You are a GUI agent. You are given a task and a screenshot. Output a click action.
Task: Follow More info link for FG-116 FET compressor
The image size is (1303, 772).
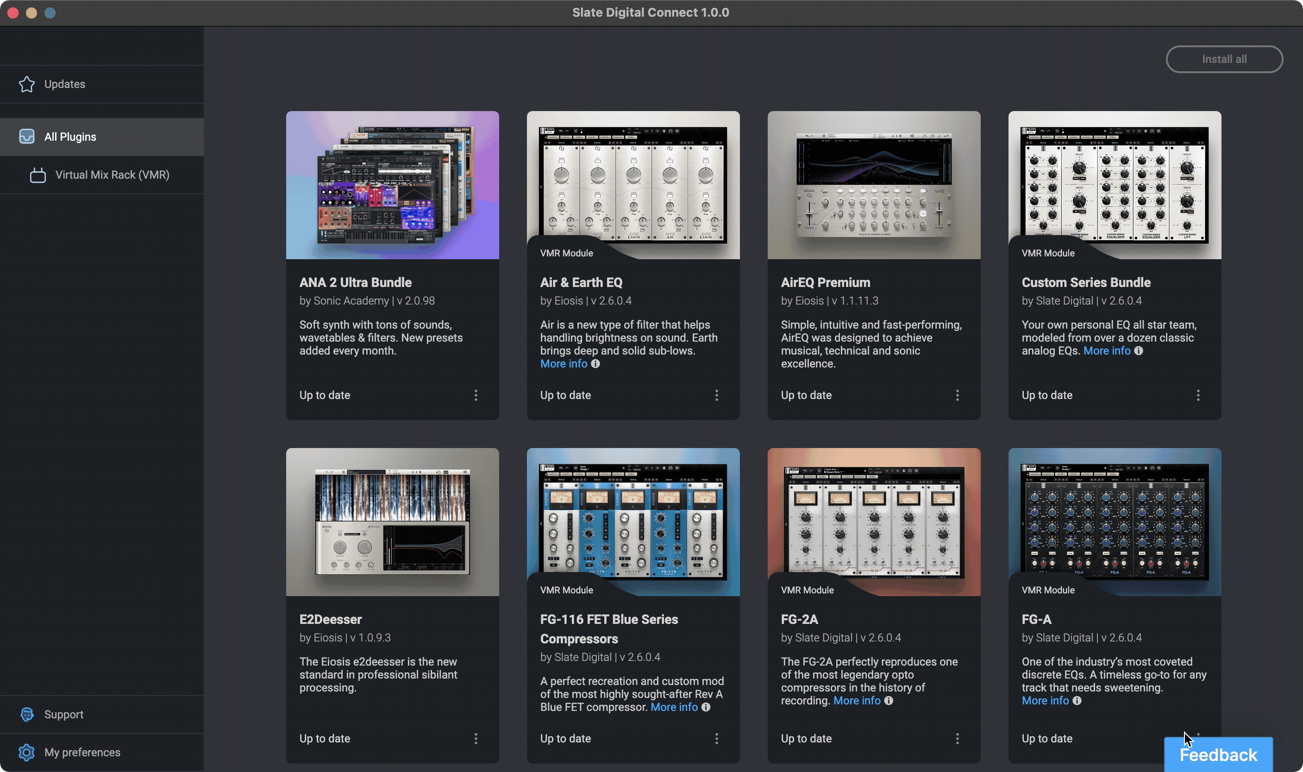click(674, 708)
